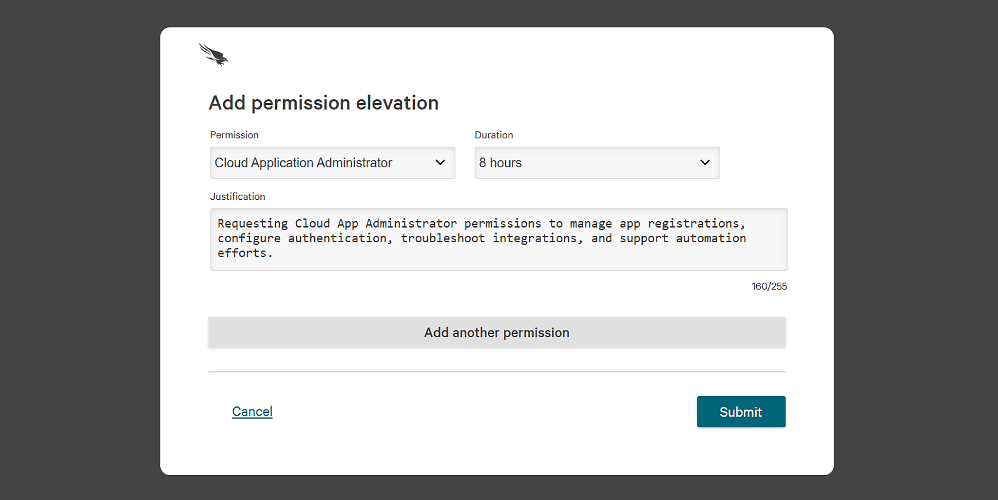Image resolution: width=998 pixels, height=500 pixels.
Task: Click the dark backdrop outside the dialog
Action: (x=78, y=244)
